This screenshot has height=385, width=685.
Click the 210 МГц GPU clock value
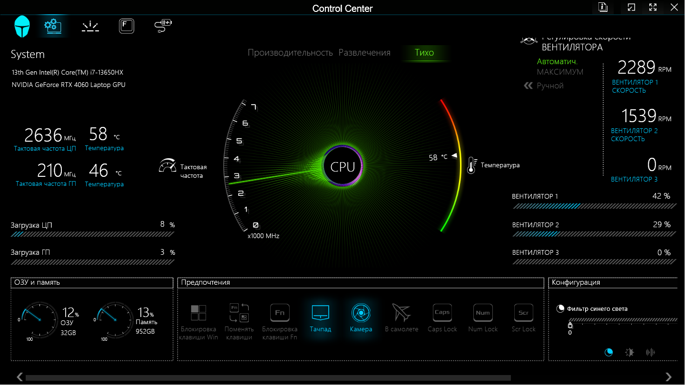tap(57, 170)
